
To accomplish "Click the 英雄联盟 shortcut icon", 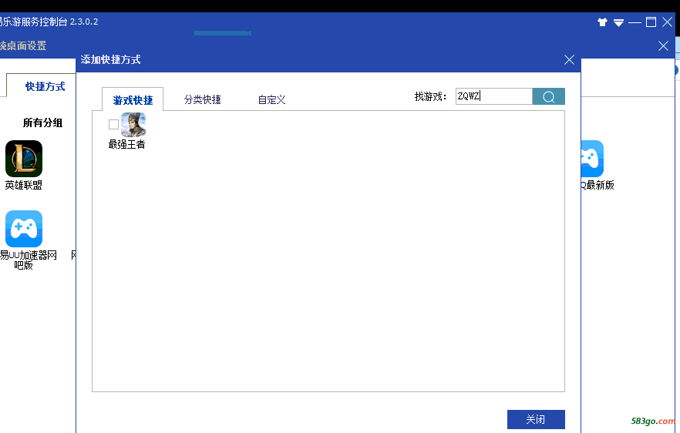I will point(24,159).
